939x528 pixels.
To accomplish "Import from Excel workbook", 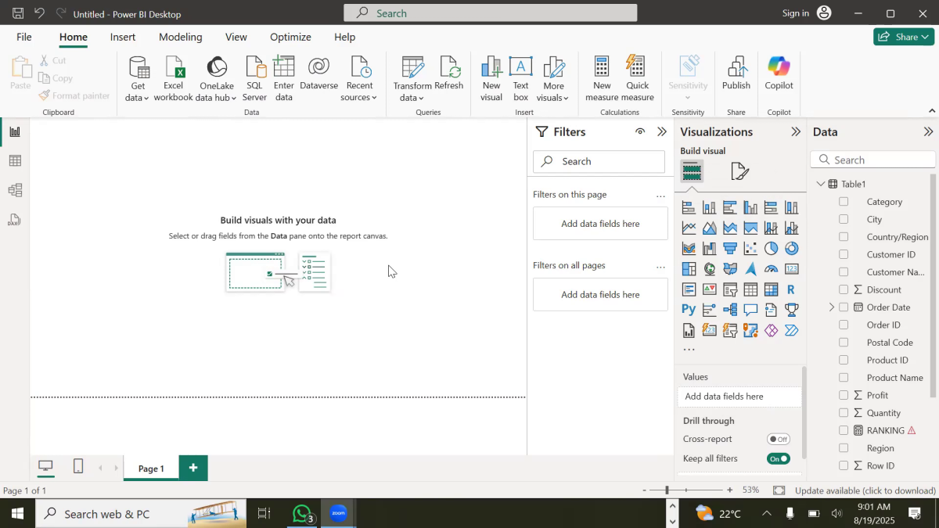I will point(173,79).
